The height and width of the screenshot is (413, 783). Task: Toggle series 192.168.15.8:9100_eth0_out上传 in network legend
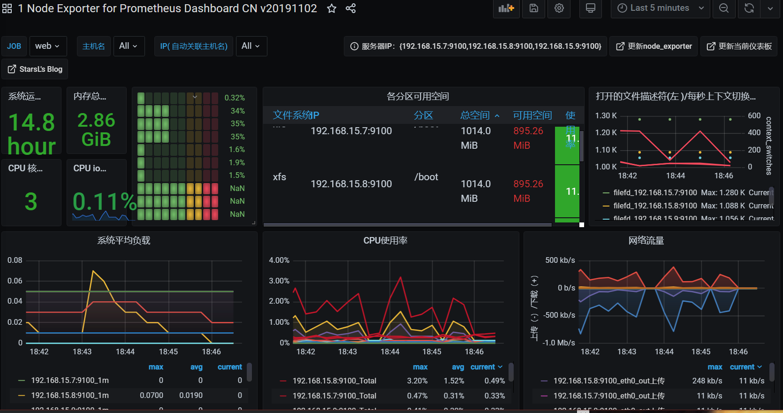click(609, 381)
